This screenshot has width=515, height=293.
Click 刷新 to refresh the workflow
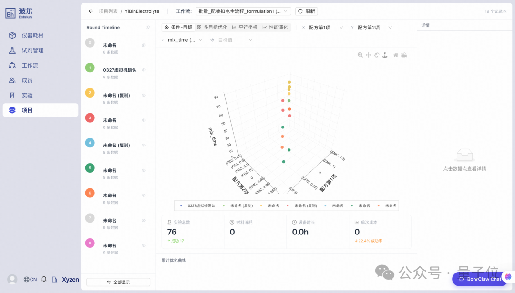click(306, 11)
